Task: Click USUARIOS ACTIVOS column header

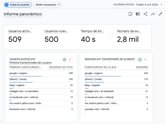Action: coord(61,67)
